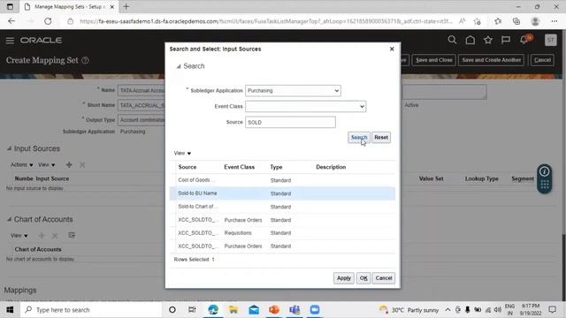Click the Source field containing SOLD

[x=290, y=122]
